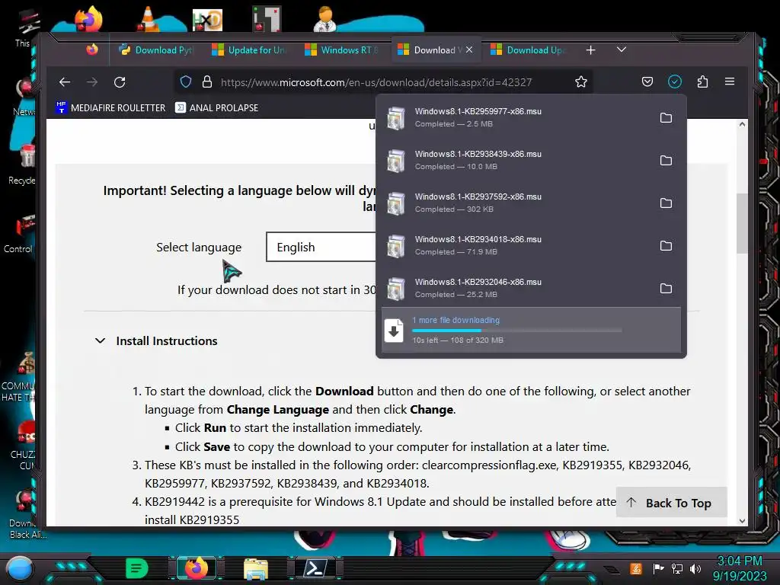Open Action Center flag tray icon
Viewport: 780px width, 585px height.
[657, 568]
